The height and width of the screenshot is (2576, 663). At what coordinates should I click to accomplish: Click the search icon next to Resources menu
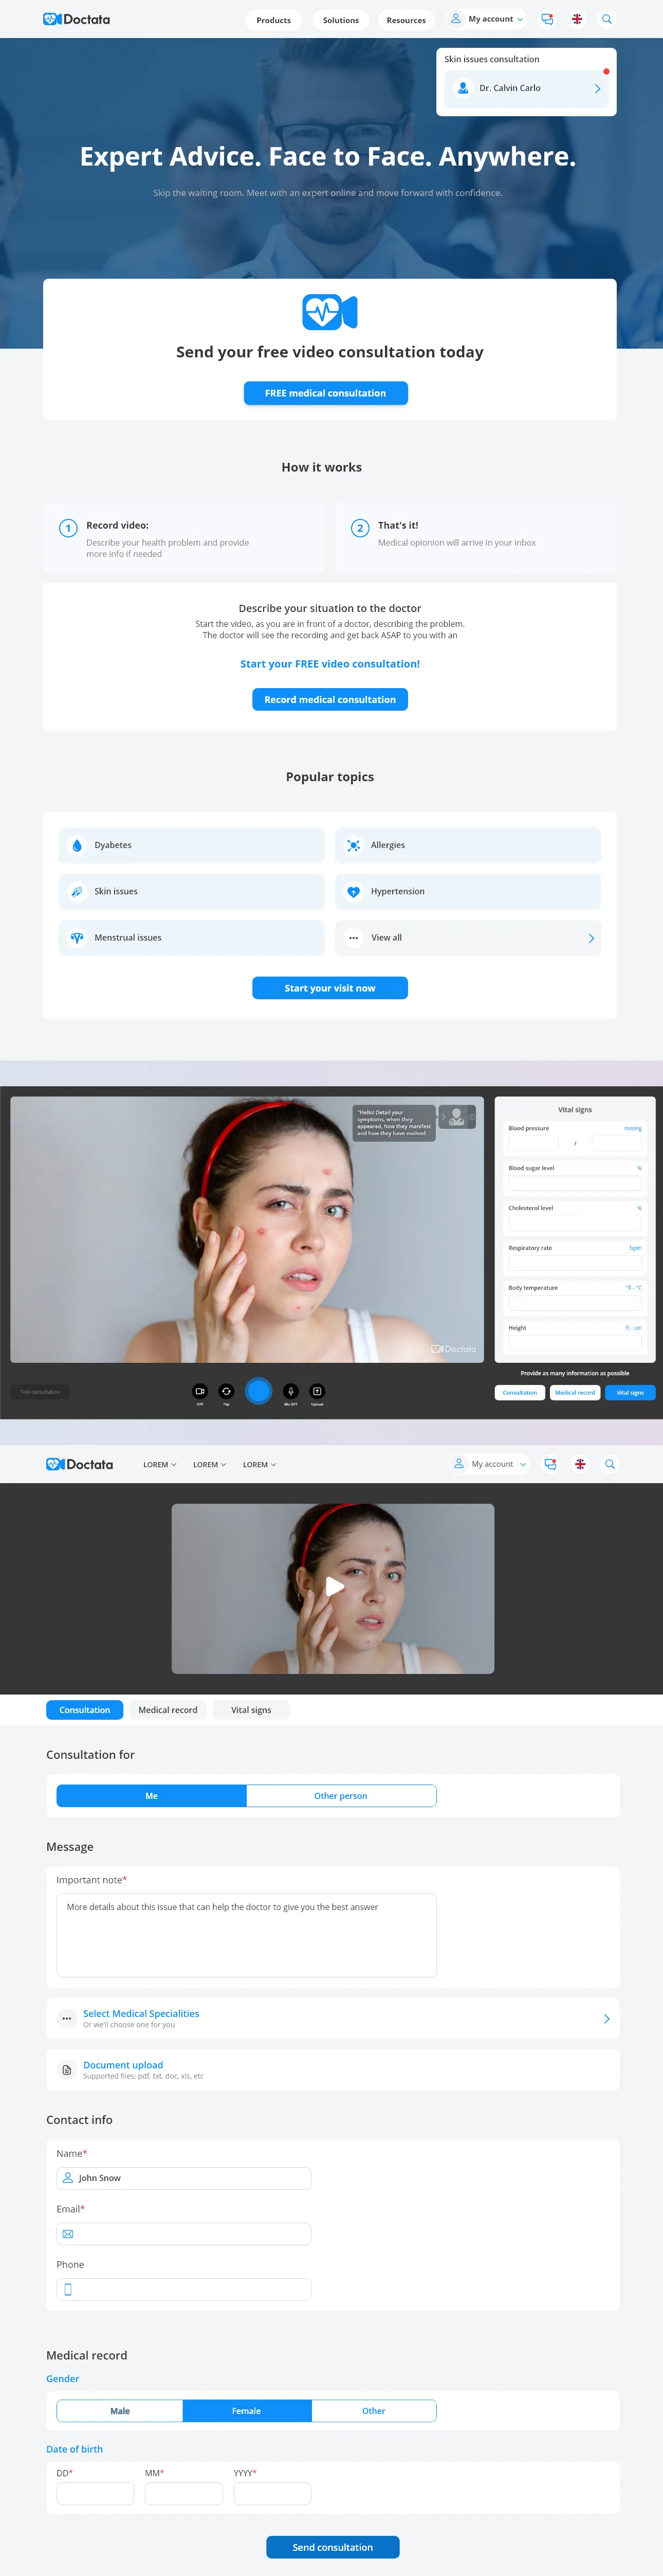click(x=607, y=19)
